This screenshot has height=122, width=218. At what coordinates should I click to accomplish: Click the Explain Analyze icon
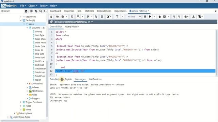pos(165,17)
